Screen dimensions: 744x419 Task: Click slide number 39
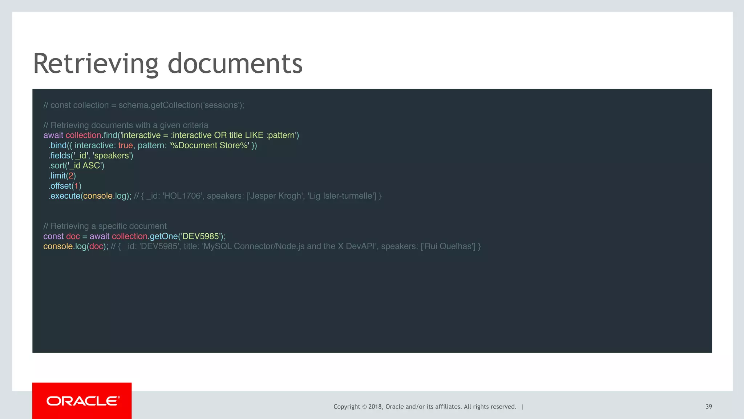coord(708,407)
